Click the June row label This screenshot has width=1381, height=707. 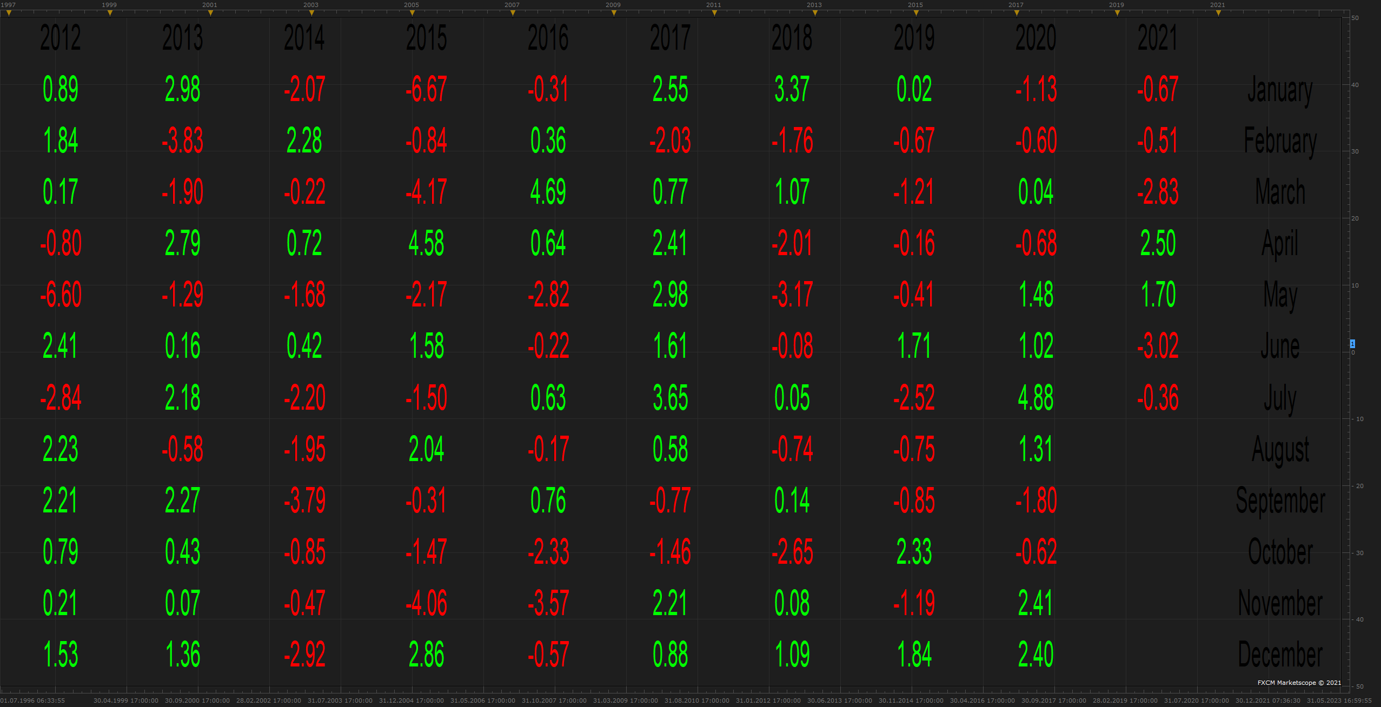1280,346
